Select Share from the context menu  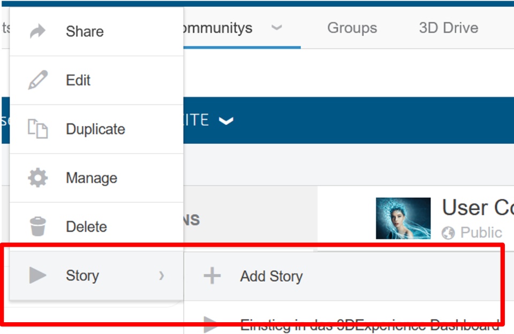pos(85,31)
